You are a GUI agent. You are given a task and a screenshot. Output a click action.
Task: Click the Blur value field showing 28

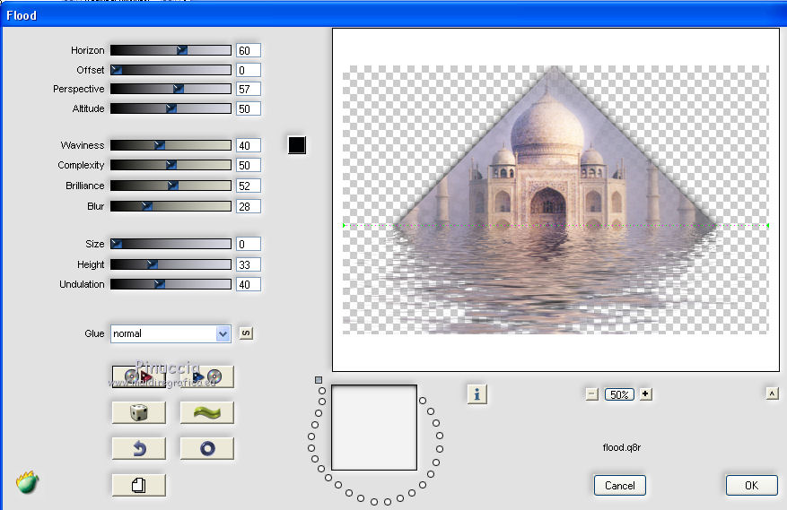pyautogui.click(x=249, y=206)
